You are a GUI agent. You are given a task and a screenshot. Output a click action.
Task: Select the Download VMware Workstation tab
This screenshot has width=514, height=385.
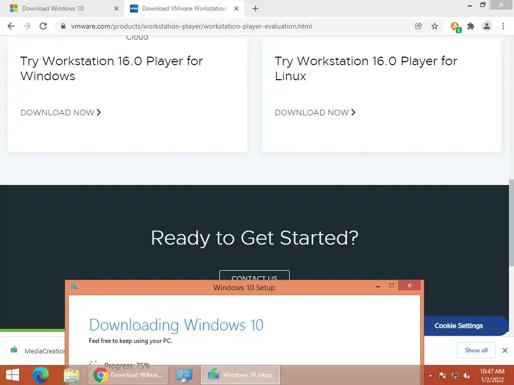(184, 9)
